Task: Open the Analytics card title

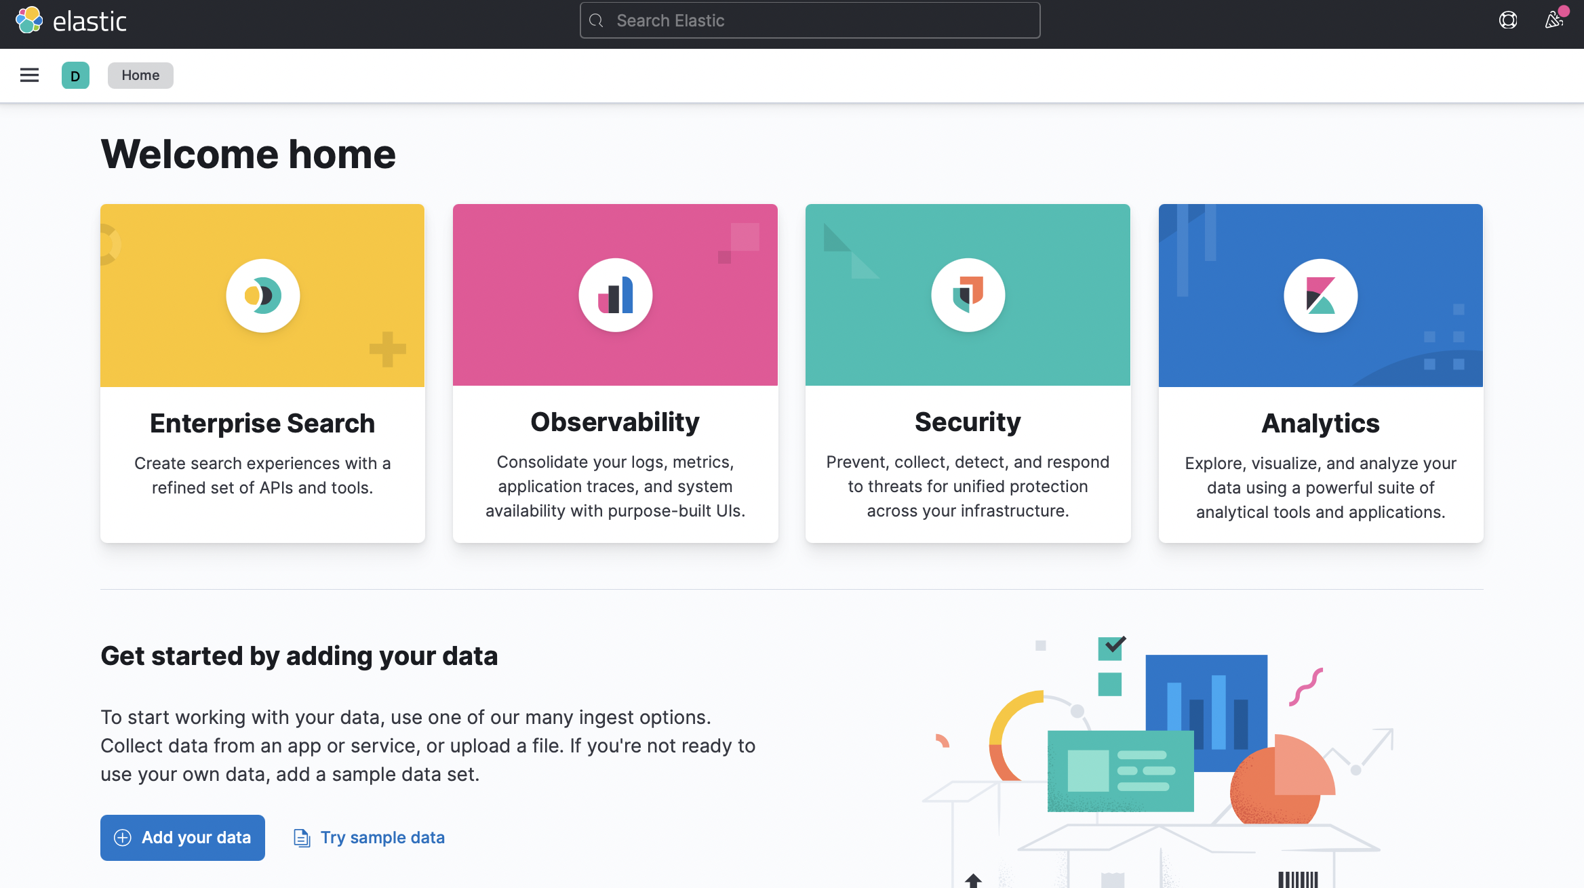Action: coord(1320,424)
